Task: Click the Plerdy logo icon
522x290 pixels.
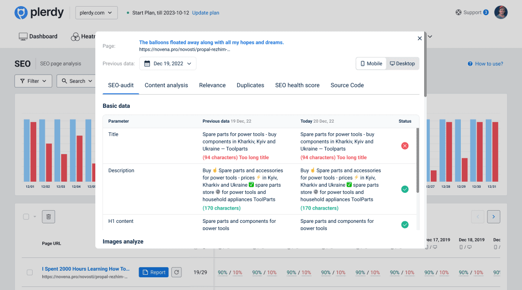Action: tap(21, 13)
